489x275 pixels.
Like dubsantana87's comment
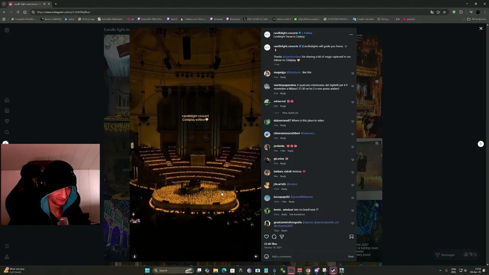353,121
